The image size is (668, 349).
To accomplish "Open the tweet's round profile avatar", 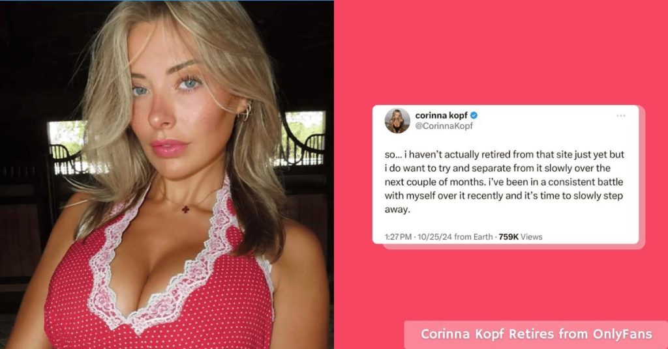I will coord(397,120).
